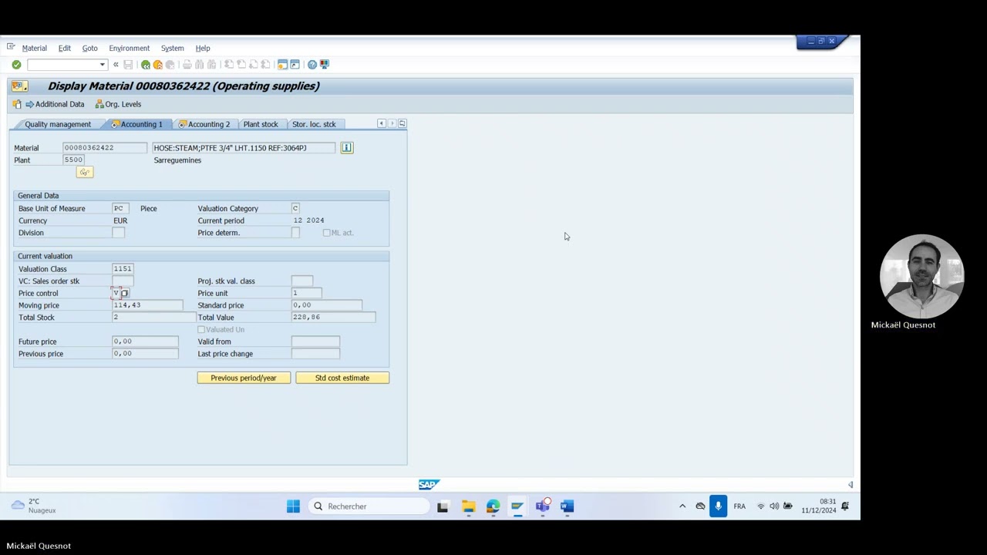Open the Environment menu
987x555 pixels.
[x=130, y=48]
